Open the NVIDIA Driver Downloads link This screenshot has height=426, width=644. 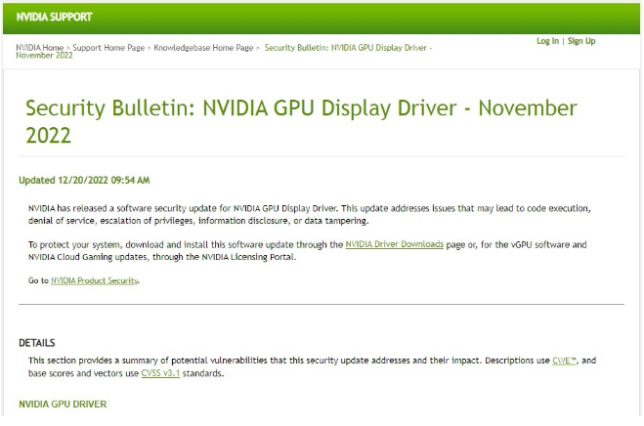(394, 244)
